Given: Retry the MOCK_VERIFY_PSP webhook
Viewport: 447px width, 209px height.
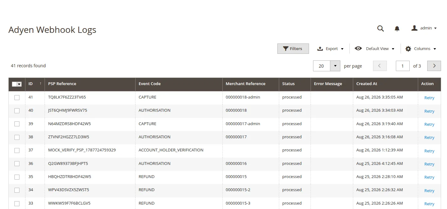Looking at the screenshot, I should (429, 151).
